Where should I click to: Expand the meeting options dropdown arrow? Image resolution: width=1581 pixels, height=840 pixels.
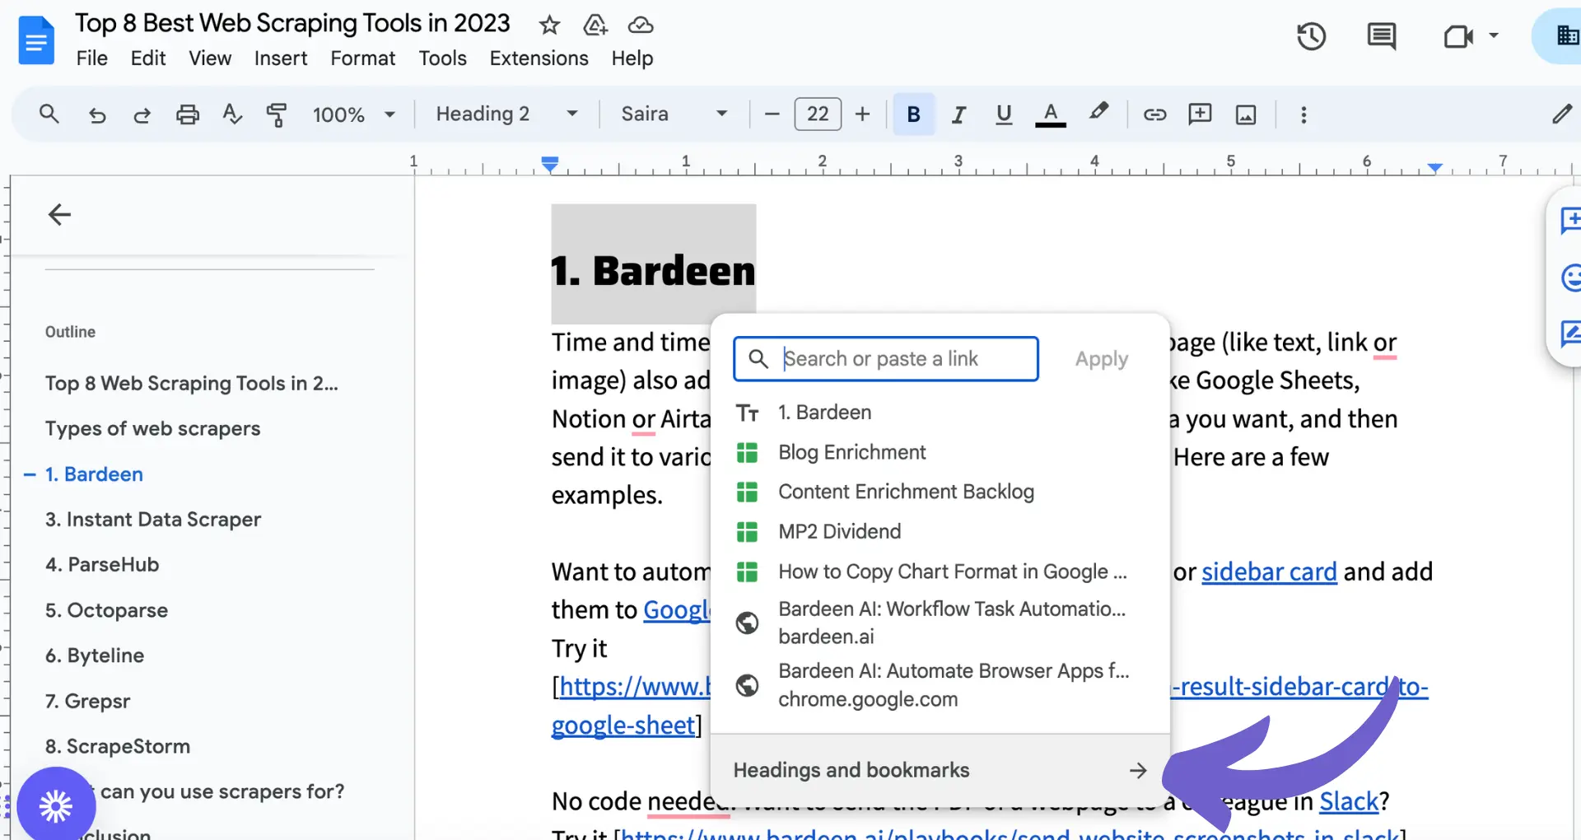click(x=1494, y=35)
